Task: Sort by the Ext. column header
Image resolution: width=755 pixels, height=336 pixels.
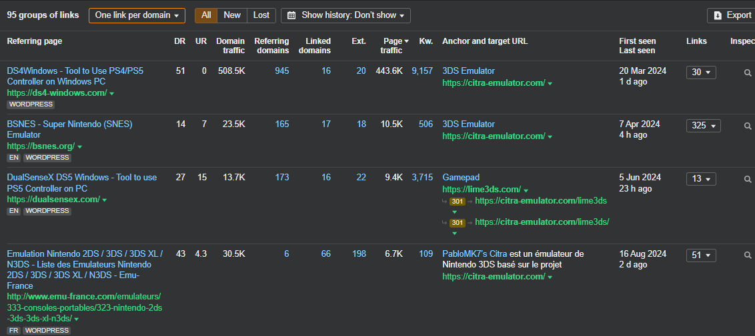Action: point(359,41)
